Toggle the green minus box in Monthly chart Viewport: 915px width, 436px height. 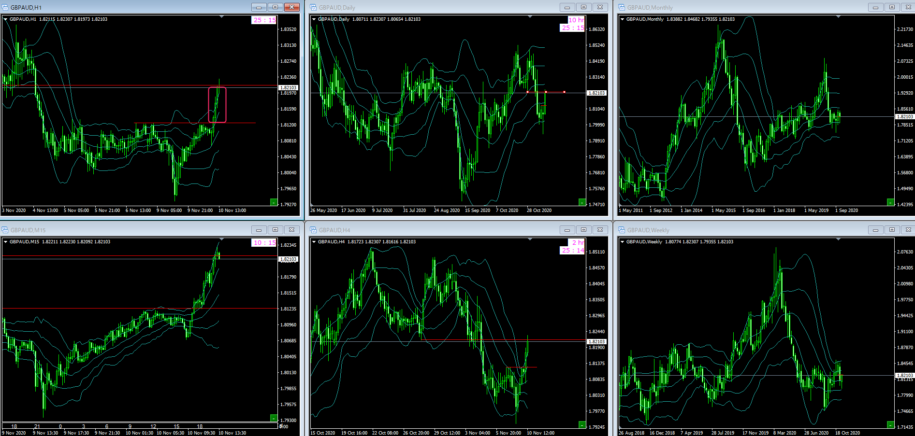coord(890,202)
